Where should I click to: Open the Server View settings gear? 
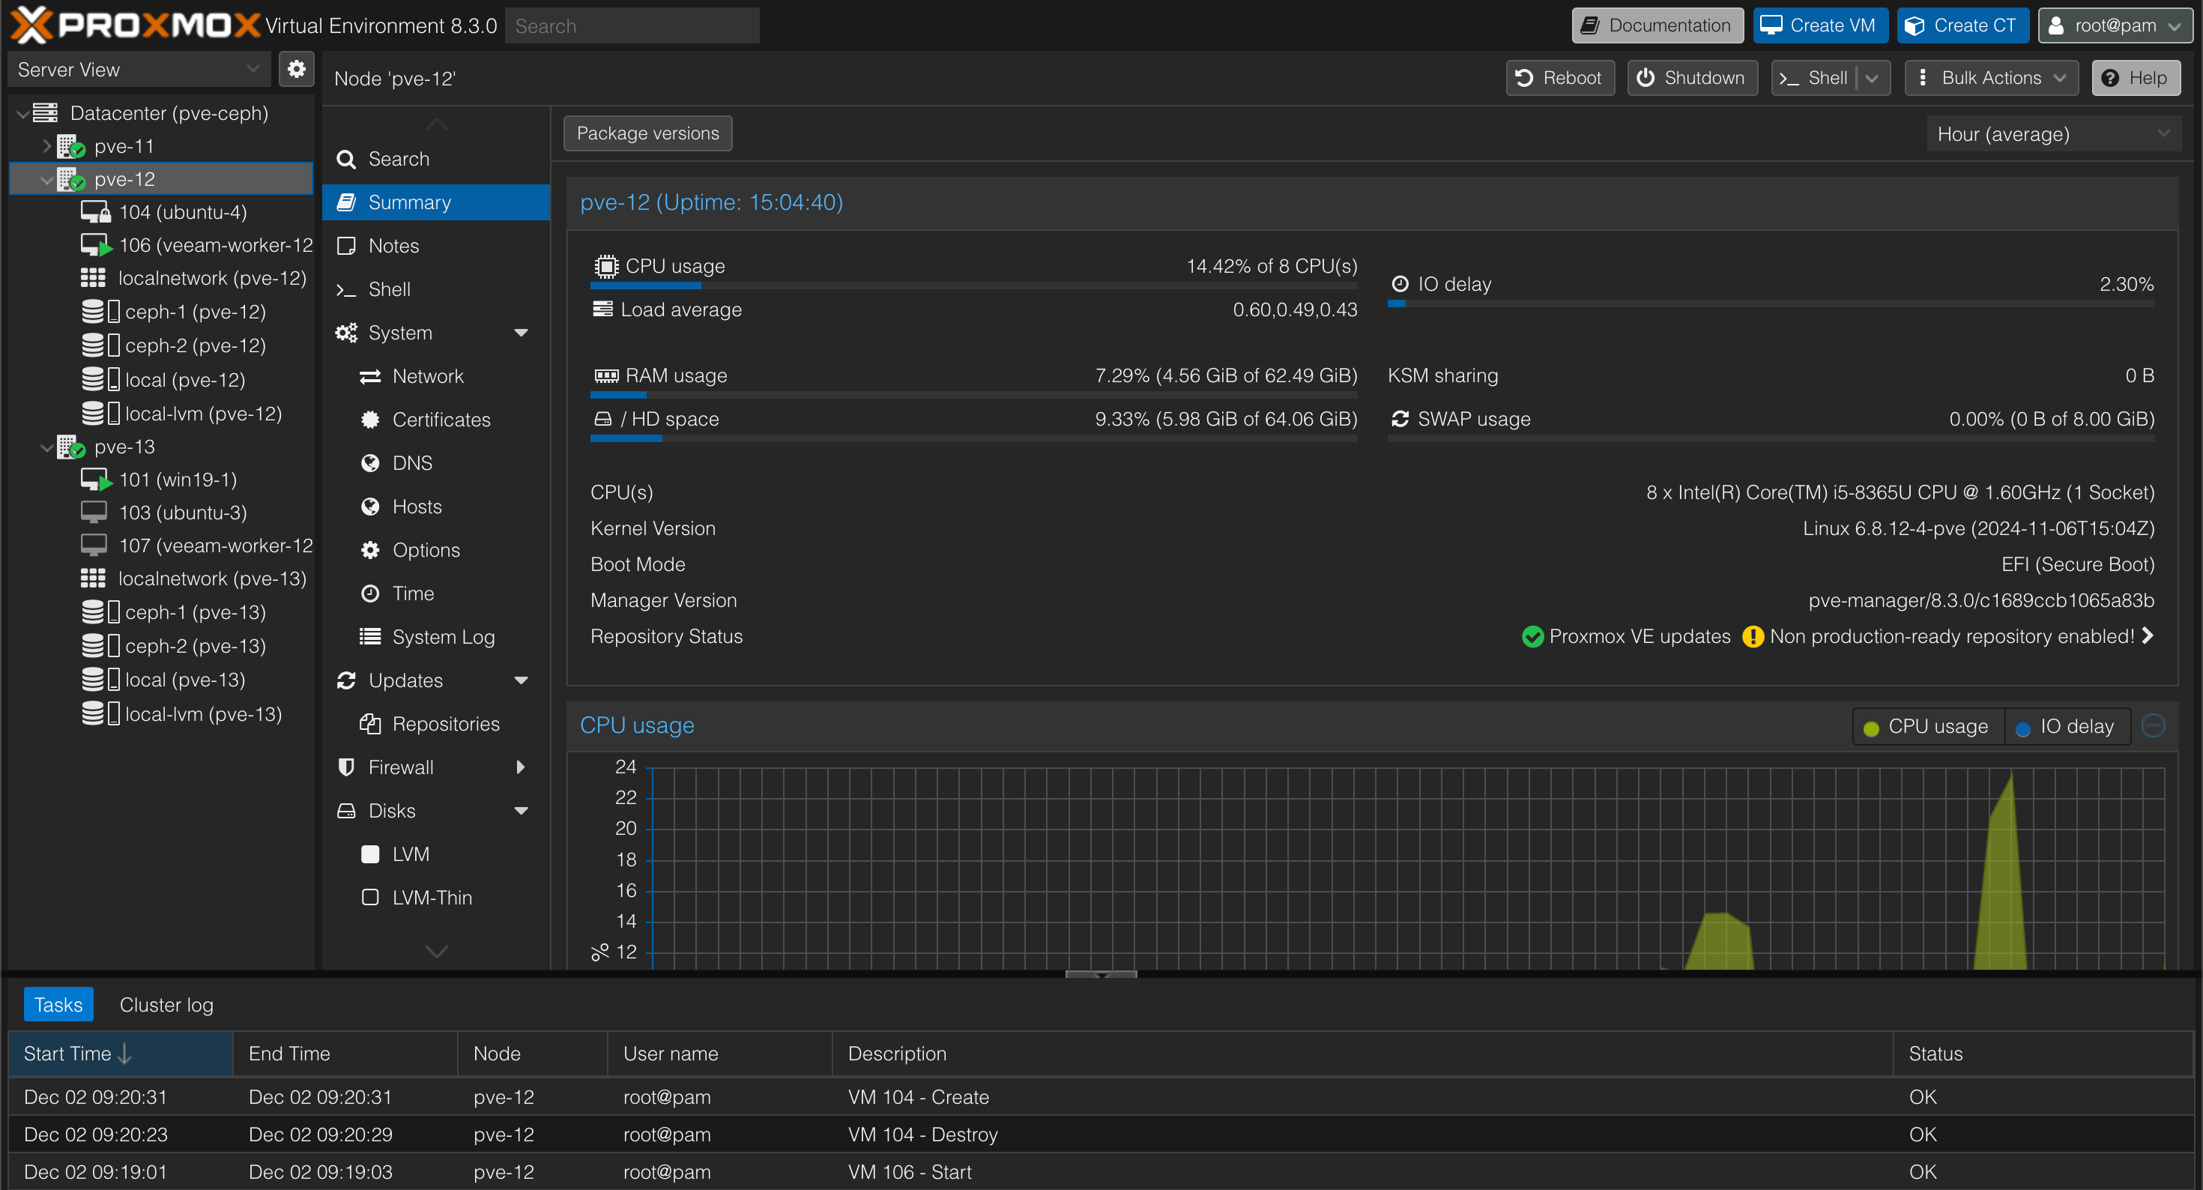[296, 69]
